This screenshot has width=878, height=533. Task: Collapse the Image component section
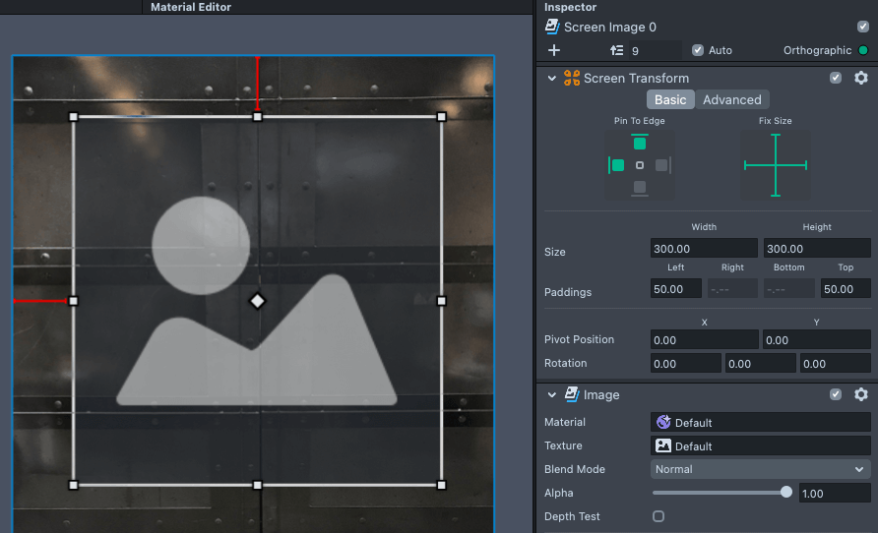click(x=552, y=394)
